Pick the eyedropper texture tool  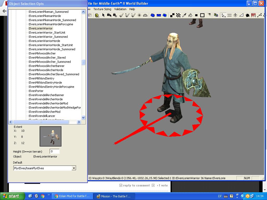coord(184,15)
